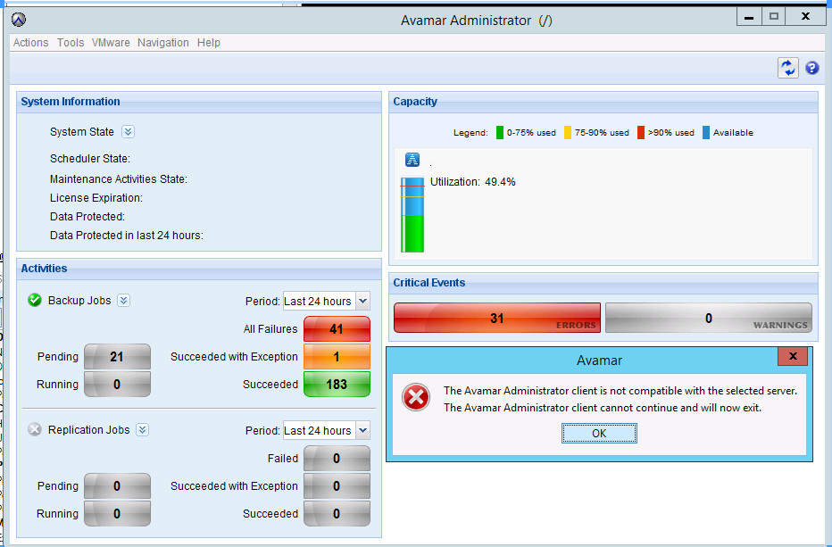Click Backup Succeeded count 183
832x547 pixels.
coord(337,384)
